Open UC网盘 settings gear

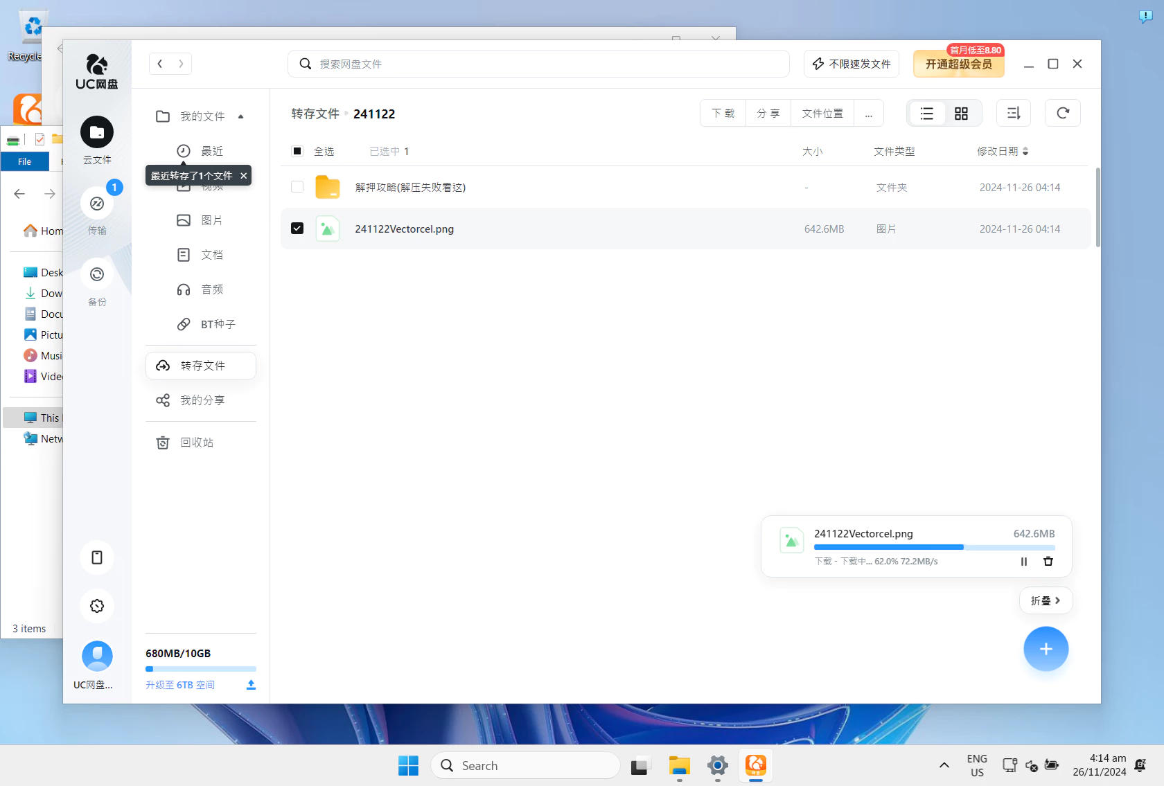(97, 606)
